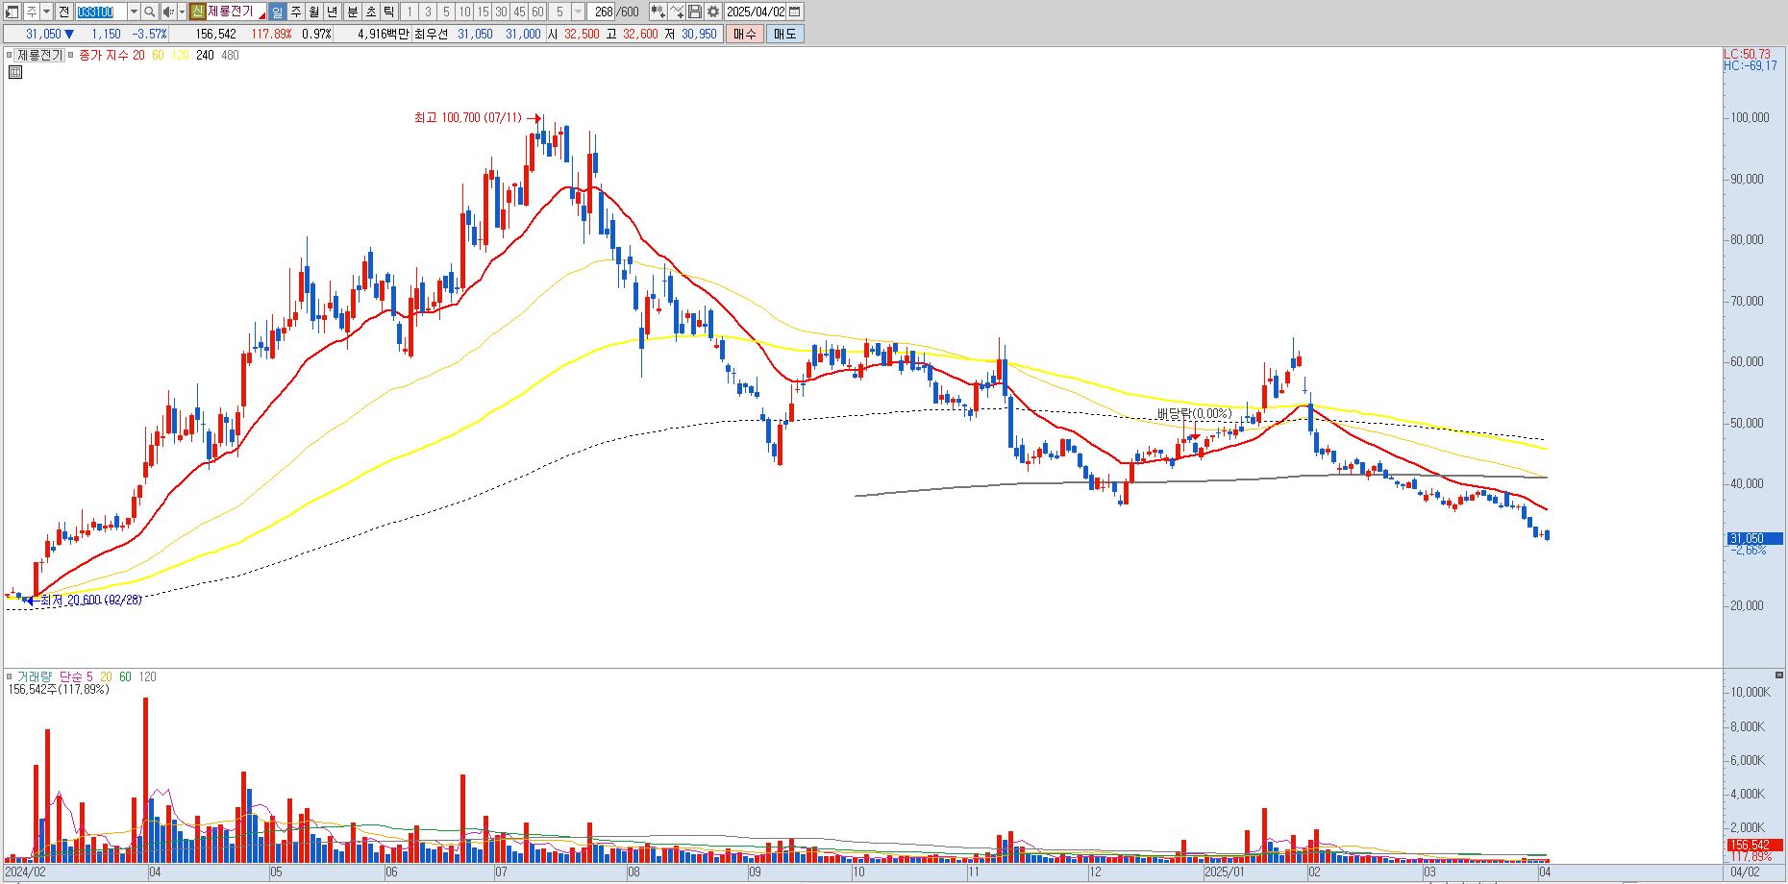Click the 매수 buy button
This screenshot has width=1788, height=884.
(745, 34)
